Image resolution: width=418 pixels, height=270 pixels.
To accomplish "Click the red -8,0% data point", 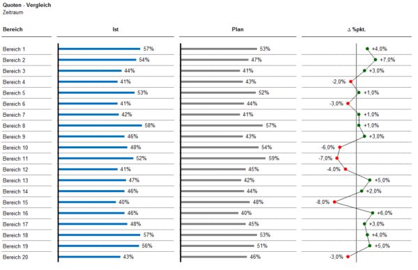I will point(334,202).
